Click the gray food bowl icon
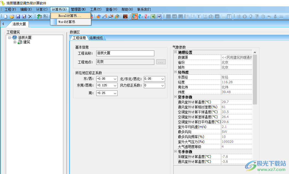Image resolution: width=289 pixels, height=174 pixels. point(269,17)
